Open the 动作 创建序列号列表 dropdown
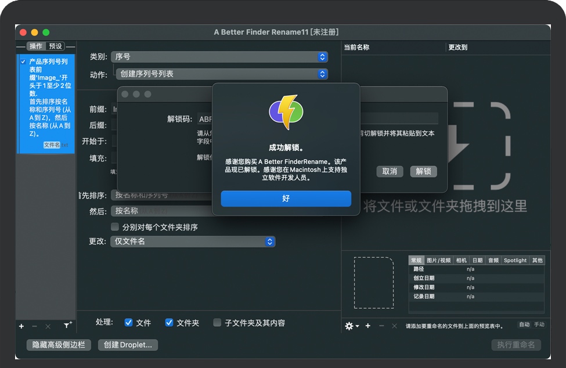566x368 pixels. point(222,74)
